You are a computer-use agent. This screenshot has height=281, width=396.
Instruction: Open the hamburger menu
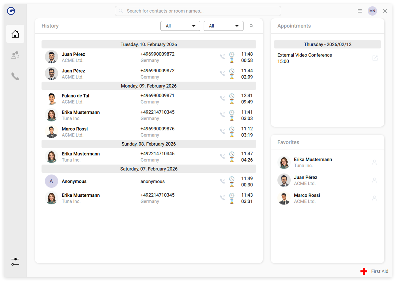[360, 11]
